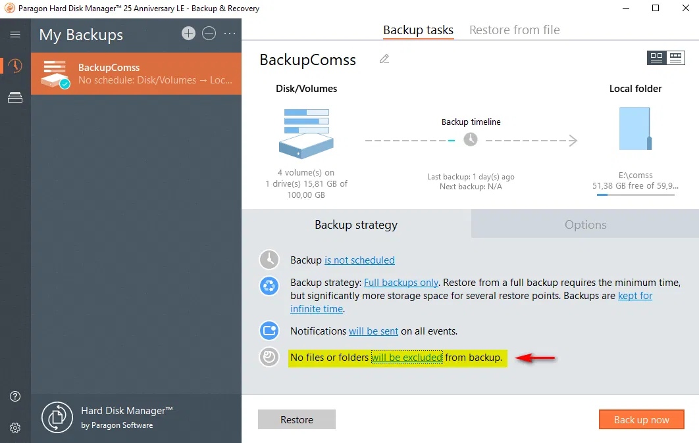
Task: Click the backup timeline clock marker
Action: click(471, 140)
